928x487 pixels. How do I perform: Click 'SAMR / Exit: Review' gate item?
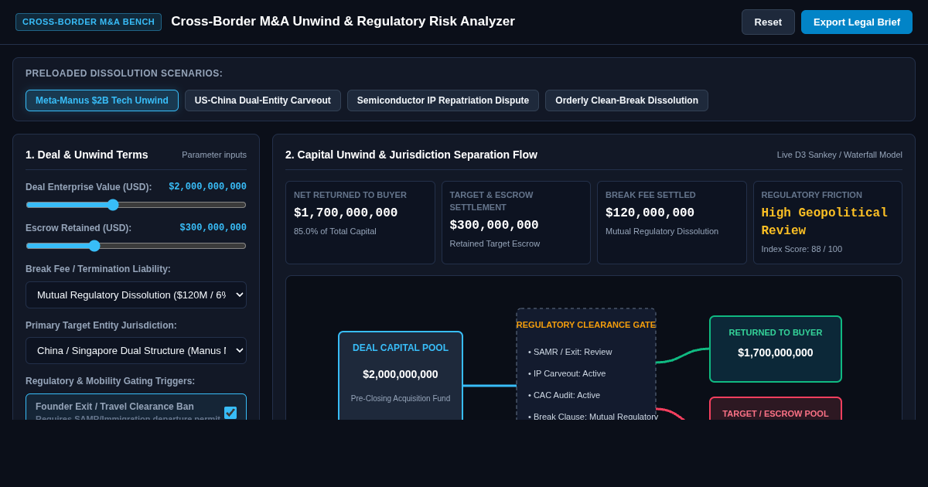click(x=570, y=352)
